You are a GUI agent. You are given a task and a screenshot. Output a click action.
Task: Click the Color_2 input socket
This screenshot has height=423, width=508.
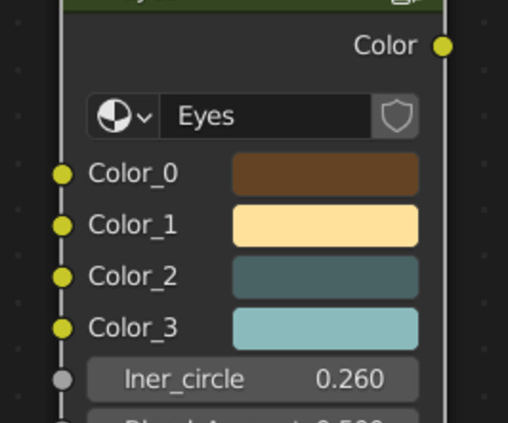click(63, 277)
